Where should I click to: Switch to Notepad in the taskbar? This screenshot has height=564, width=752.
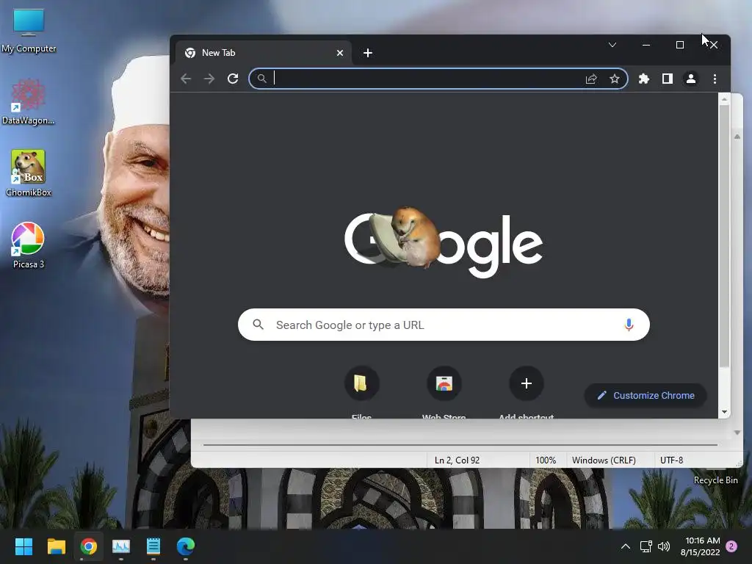pyautogui.click(x=153, y=546)
